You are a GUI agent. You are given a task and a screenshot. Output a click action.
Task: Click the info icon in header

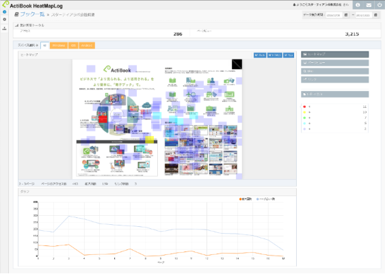[x=358, y=5]
